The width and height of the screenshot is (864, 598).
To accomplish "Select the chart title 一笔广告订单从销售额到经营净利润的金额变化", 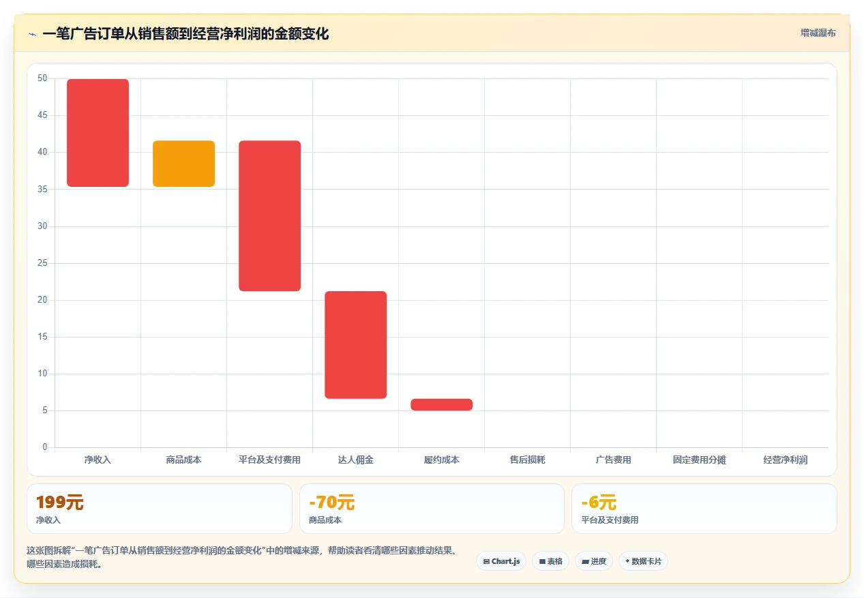I will coord(185,33).
